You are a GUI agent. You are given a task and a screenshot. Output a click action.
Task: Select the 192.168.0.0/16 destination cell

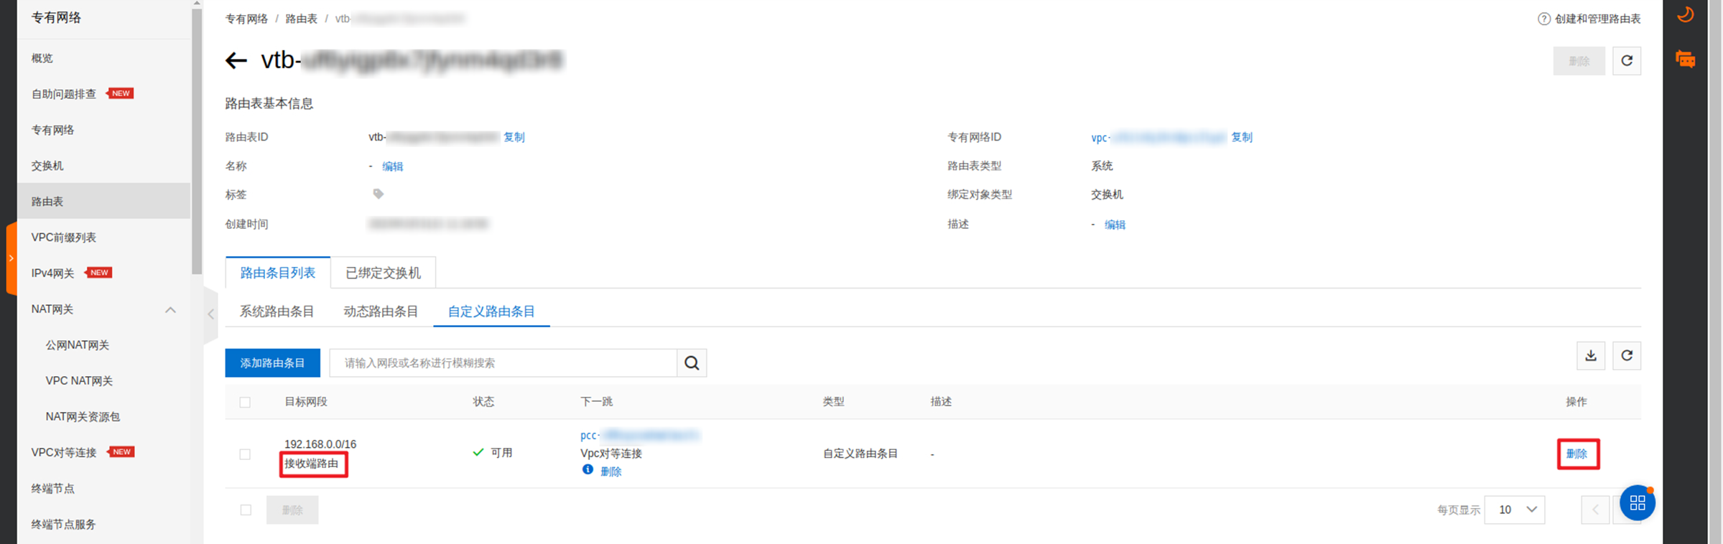[320, 444]
